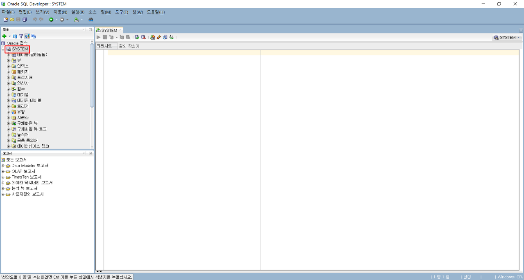Open the Back navigation history dropdown arrow
The image size is (524, 280).
click(x=56, y=19)
